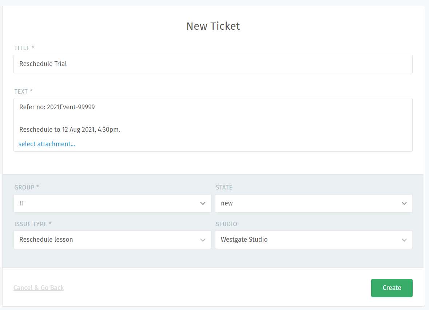Click the chevron arrow in State dropdown

[x=404, y=204]
